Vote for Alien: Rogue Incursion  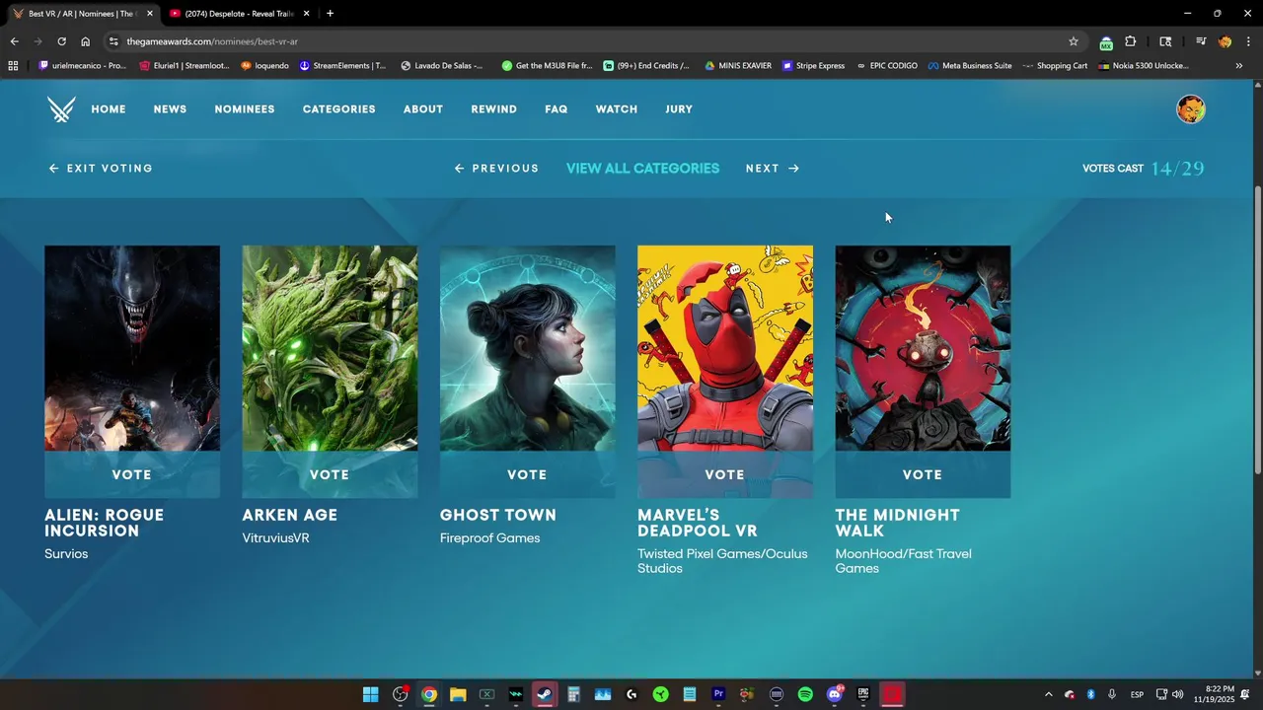click(132, 474)
